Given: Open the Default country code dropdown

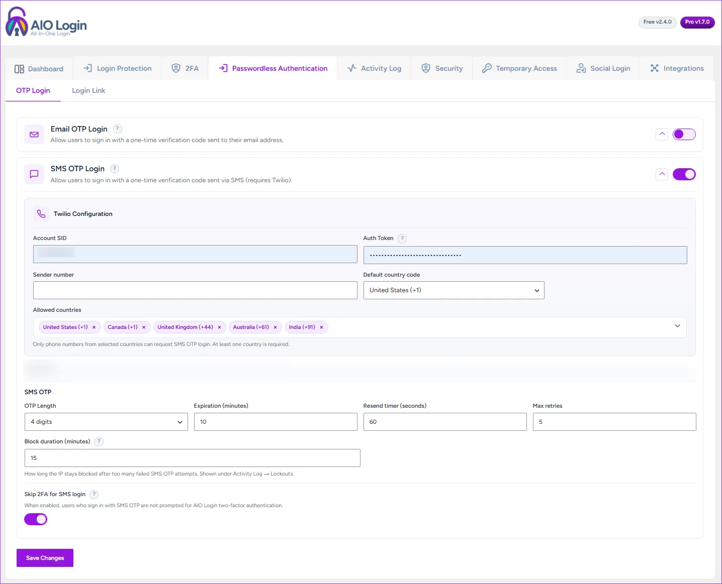Looking at the screenshot, I should 454,290.
